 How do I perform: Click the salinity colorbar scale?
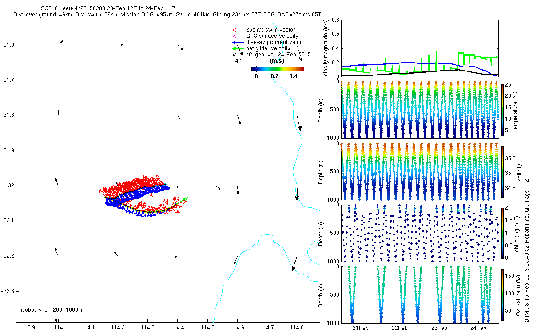click(x=502, y=171)
